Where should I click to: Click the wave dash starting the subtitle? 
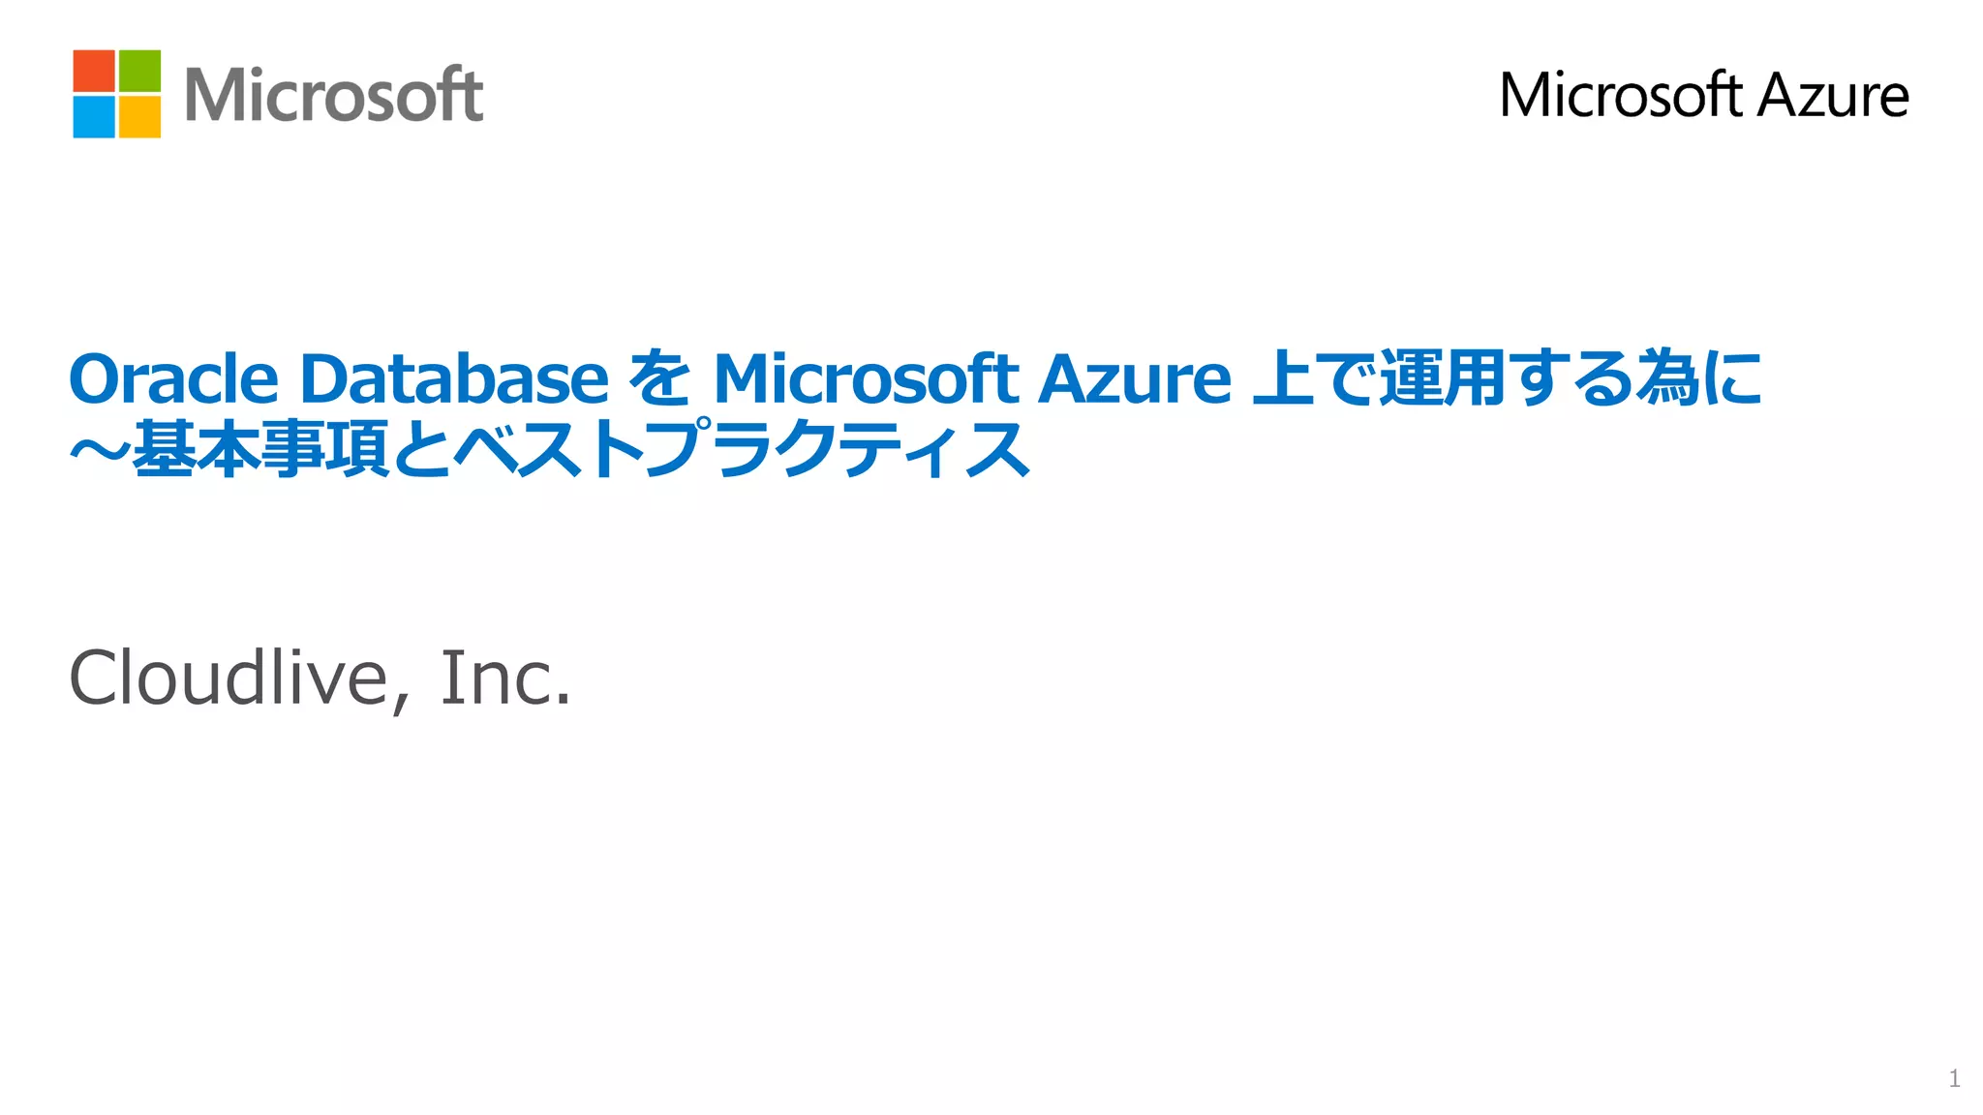point(99,449)
